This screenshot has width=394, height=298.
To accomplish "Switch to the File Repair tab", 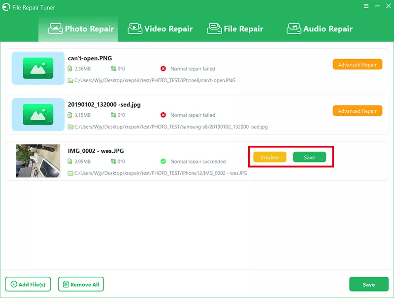I will (x=235, y=29).
